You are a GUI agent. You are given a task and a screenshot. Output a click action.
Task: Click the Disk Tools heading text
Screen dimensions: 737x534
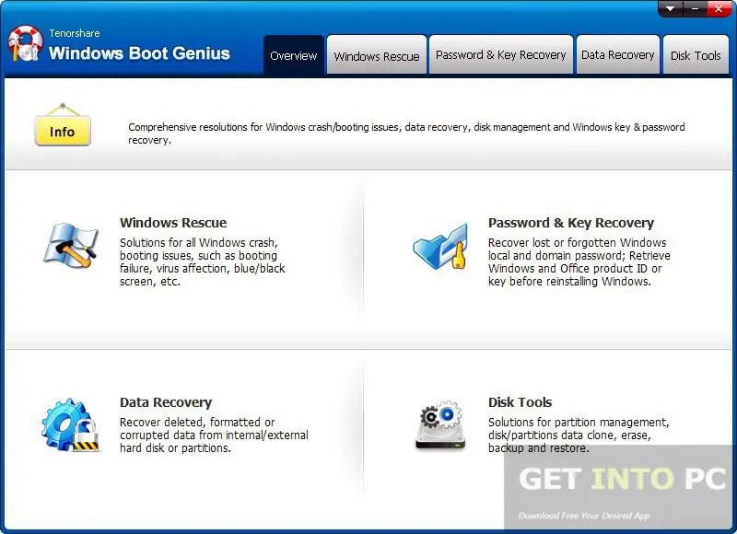pyautogui.click(x=520, y=402)
